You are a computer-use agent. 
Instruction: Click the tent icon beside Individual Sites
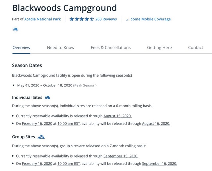47,97
